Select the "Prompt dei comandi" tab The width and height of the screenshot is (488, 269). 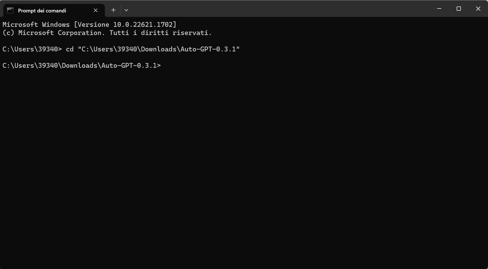coord(42,10)
